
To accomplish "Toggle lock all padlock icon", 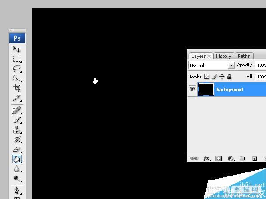I will point(229,77).
